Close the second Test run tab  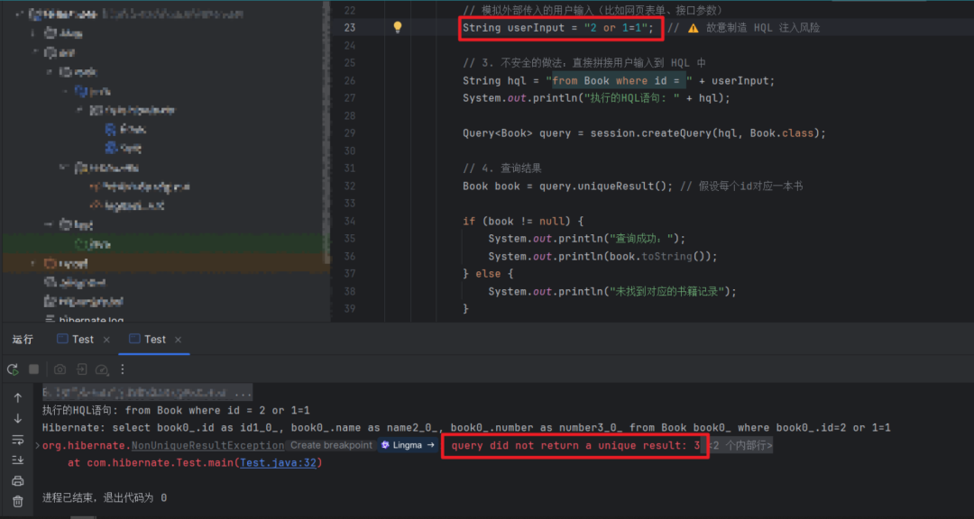tap(179, 340)
